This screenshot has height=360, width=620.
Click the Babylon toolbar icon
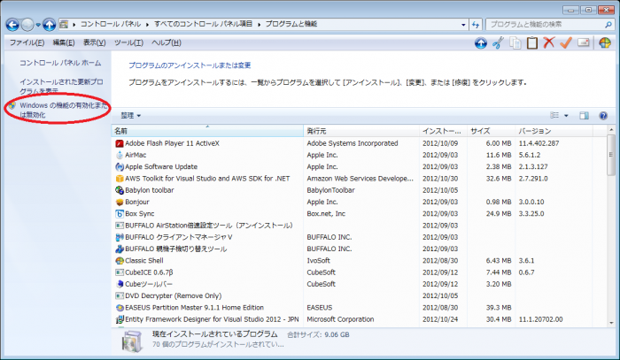point(120,190)
